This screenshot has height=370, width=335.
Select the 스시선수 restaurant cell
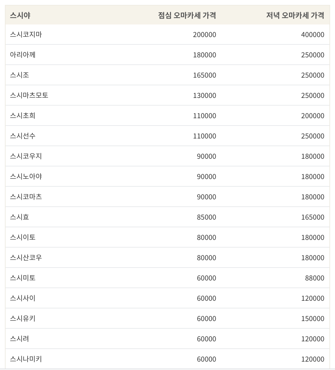point(23,136)
